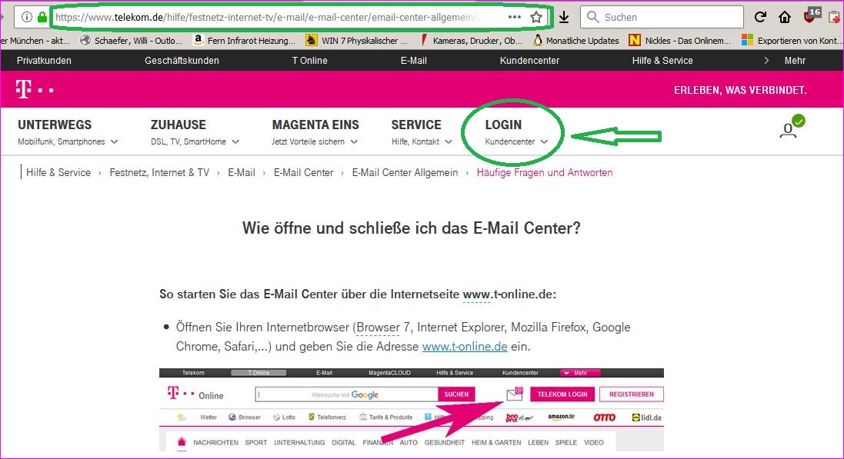Click the E-Mail Center Allgemein breadcrumb
Image resolution: width=844 pixels, height=459 pixels.
coord(405,173)
